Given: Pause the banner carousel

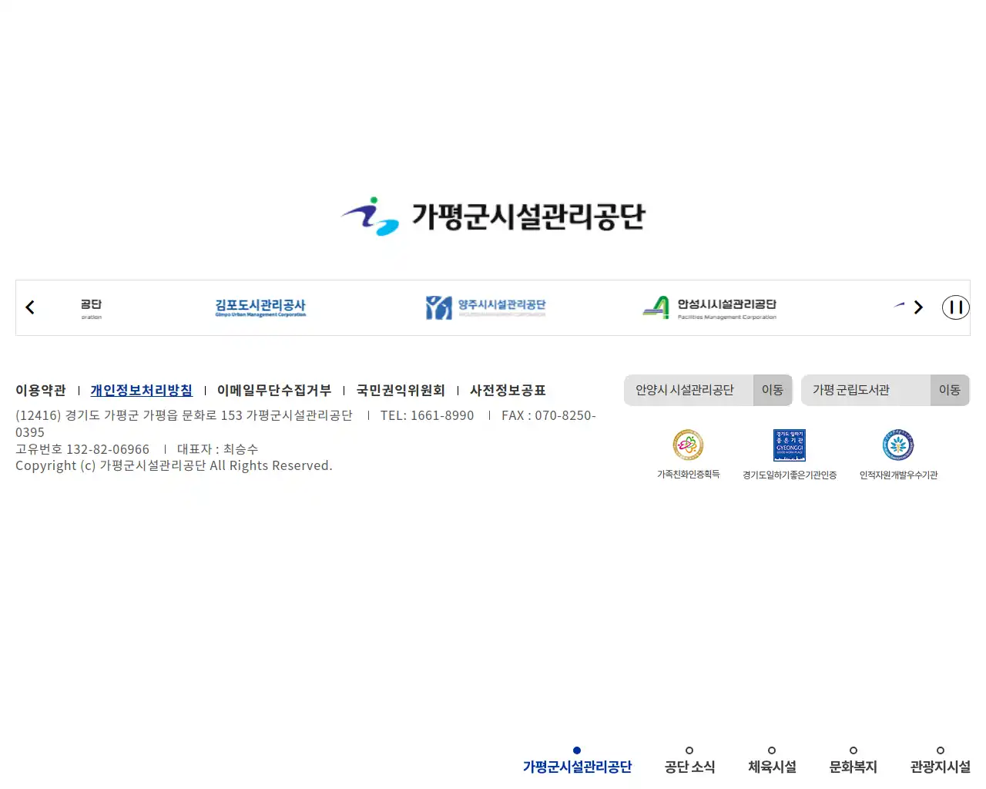Looking at the screenshot, I should [x=956, y=307].
